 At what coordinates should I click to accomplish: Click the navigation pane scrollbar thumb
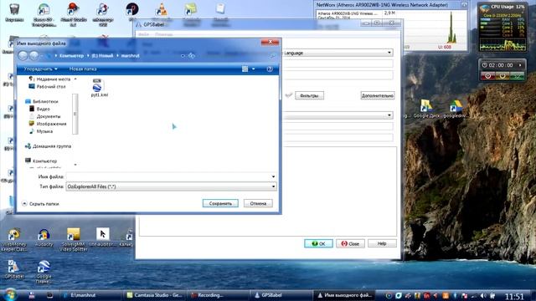click(x=75, y=114)
